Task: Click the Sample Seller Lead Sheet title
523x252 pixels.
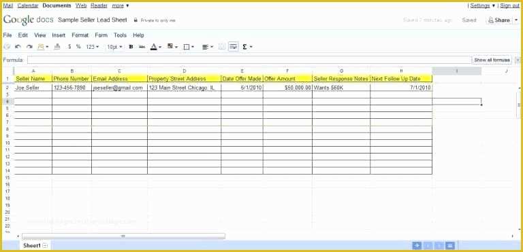Action: 93,20
